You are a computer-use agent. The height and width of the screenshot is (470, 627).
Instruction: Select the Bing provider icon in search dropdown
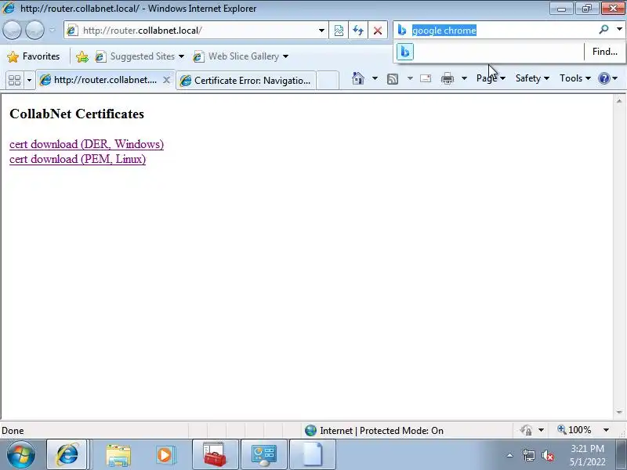pos(405,52)
